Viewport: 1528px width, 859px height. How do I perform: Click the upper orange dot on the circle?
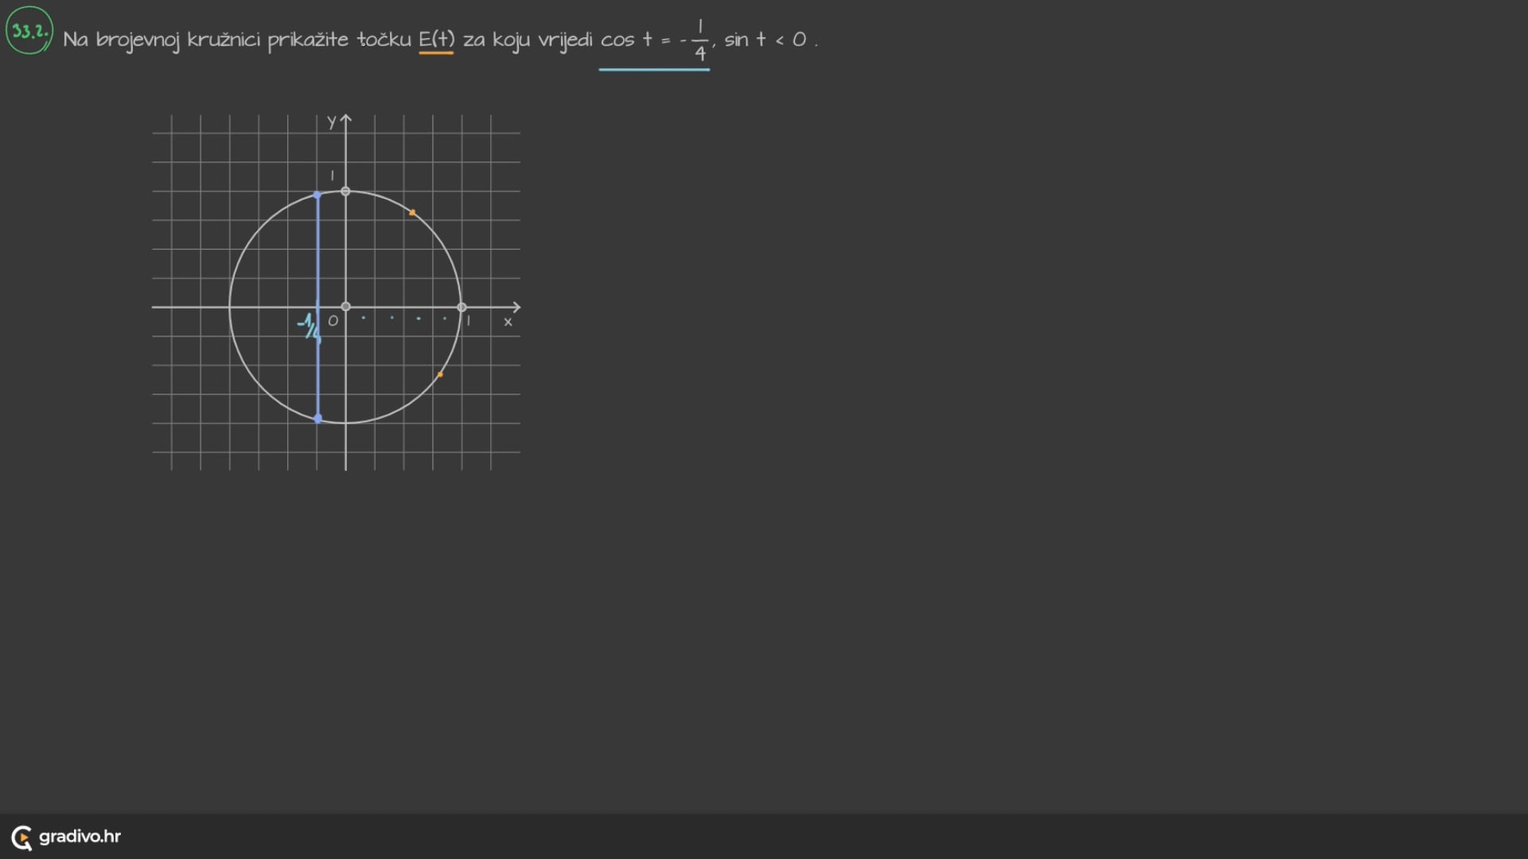(x=411, y=212)
